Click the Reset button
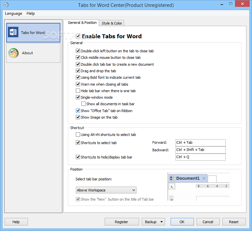The image size is (252, 231). tap(234, 222)
